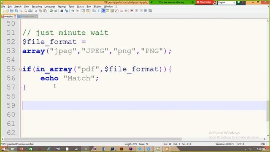
Task: Open the Encoding menu
Action: [x=37, y=7]
